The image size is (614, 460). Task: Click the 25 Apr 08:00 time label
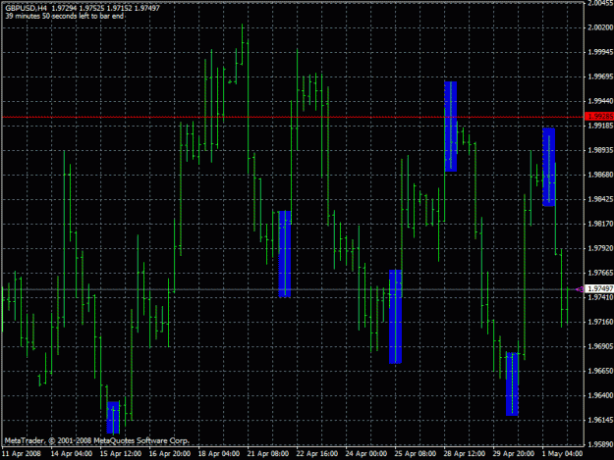coord(416,454)
